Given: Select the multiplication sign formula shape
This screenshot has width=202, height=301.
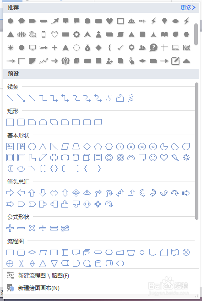Looking at the screenshot, I should [x=32, y=228].
